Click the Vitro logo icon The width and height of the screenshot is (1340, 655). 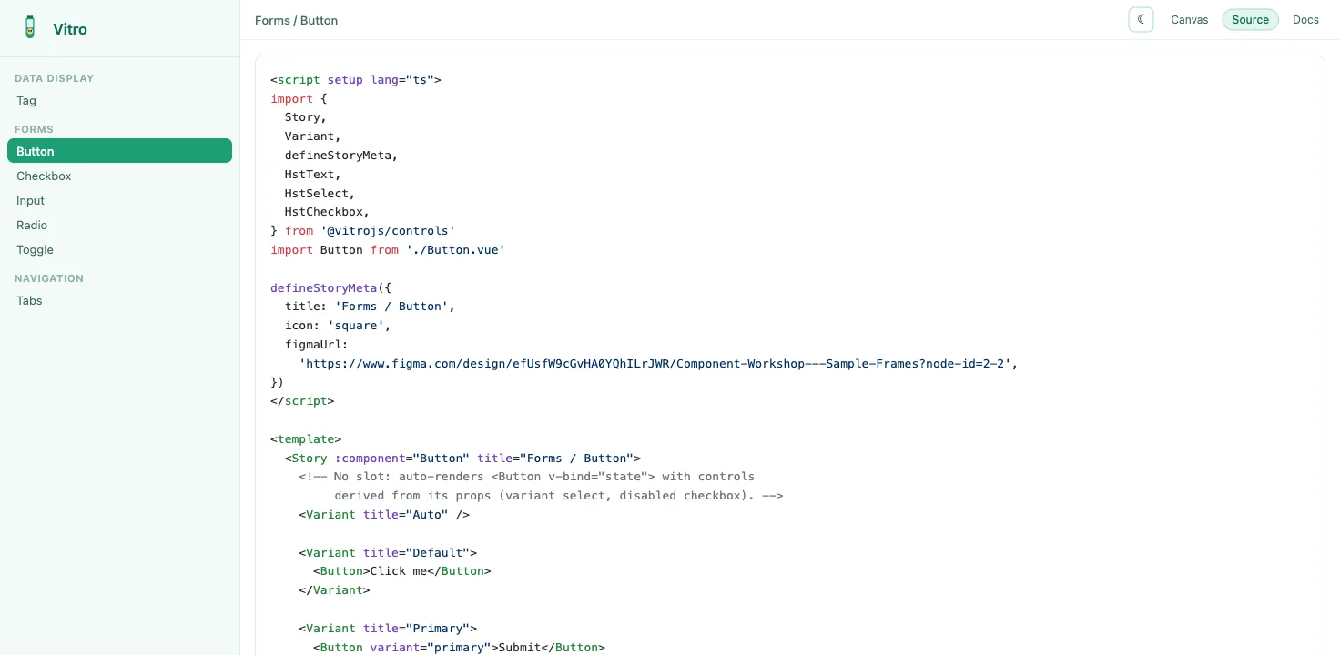coord(30,28)
